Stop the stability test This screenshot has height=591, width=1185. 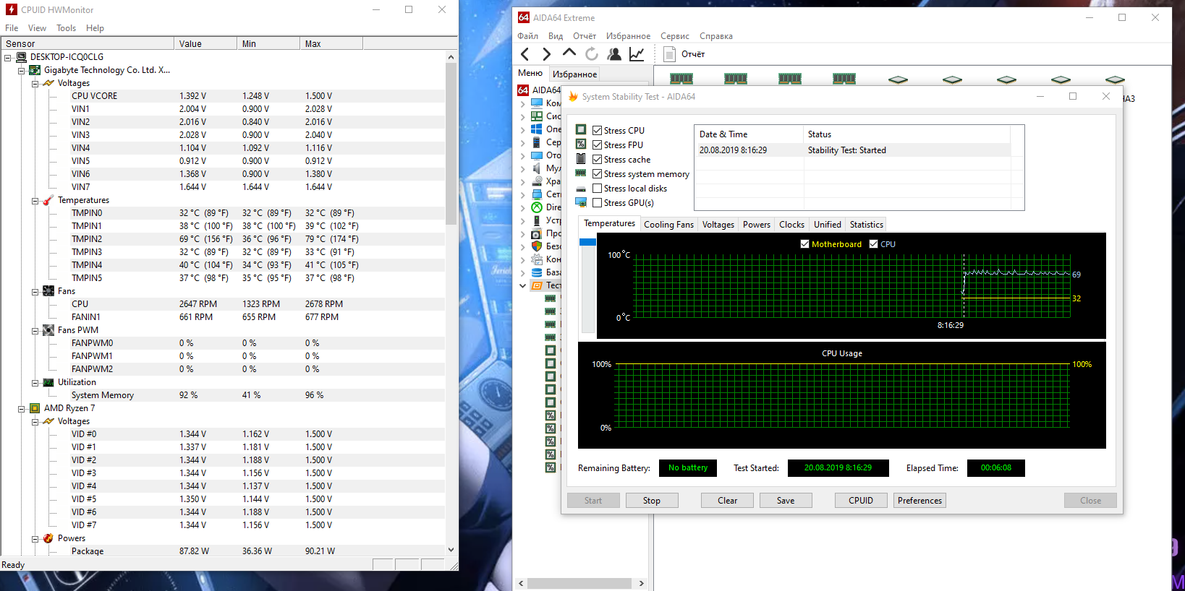[651, 501]
